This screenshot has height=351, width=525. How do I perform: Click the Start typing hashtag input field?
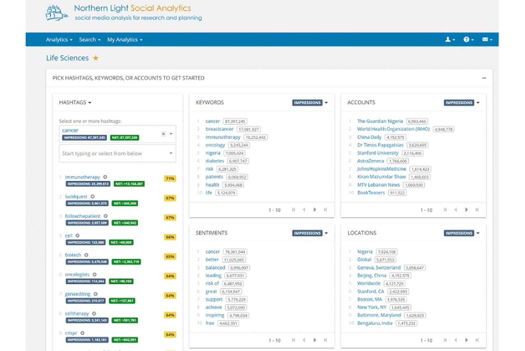(x=117, y=153)
